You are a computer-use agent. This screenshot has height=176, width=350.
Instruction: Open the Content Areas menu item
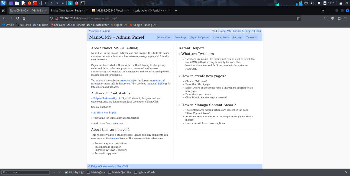pyautogui.click(x=221, y=38)
